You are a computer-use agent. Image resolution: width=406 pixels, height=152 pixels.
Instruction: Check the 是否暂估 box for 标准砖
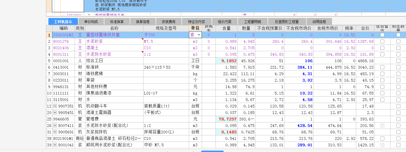382,67
